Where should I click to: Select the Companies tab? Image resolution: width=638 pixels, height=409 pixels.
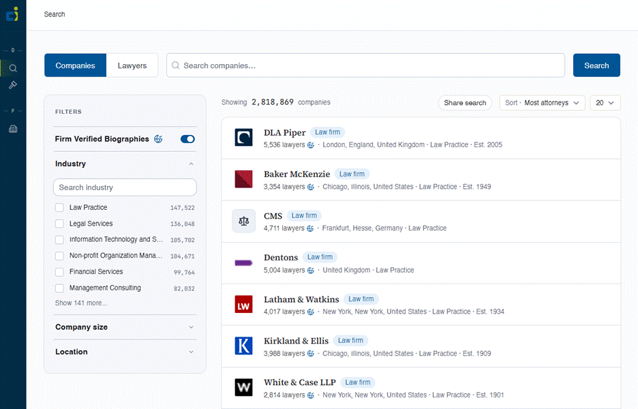75,65
